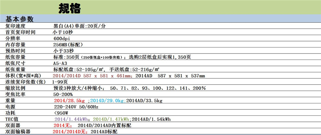Click the 重量 row label

coord(10,101)
